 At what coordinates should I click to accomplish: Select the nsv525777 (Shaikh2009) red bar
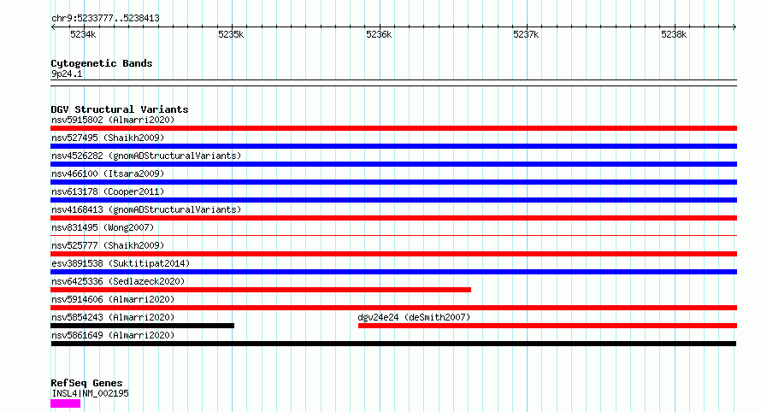point(393,254)
